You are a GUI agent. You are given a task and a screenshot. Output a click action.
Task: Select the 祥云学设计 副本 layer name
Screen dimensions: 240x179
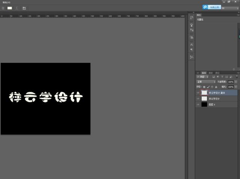point(217,93)
